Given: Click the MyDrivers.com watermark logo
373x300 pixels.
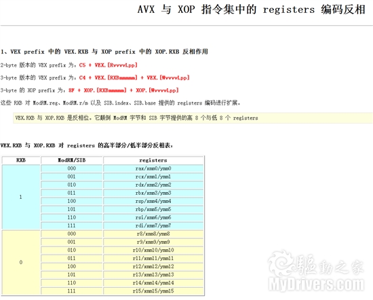Looking at the screenshot, I should 316,271.
